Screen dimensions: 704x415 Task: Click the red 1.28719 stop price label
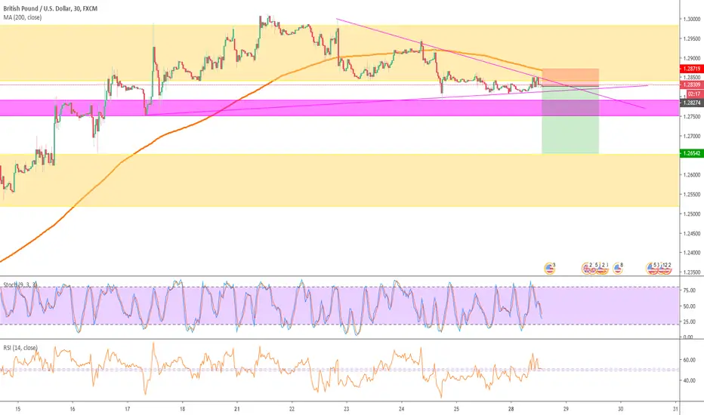click(692, 69)
